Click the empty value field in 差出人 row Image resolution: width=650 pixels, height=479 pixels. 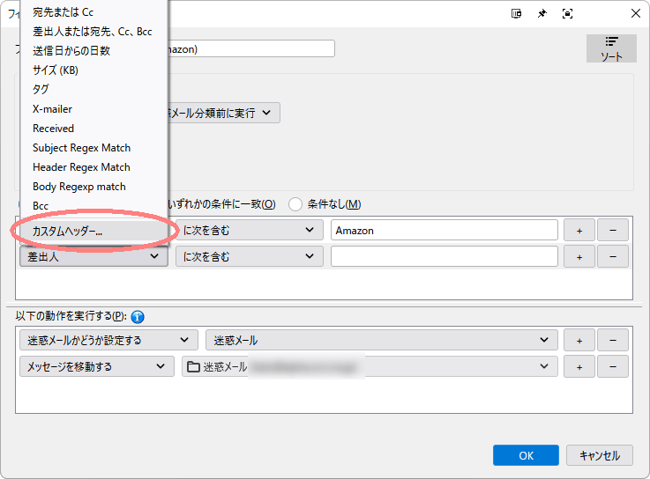444,256
